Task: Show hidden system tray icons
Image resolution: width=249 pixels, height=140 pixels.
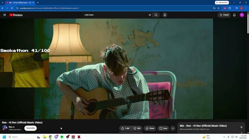Action: point(224,137)
